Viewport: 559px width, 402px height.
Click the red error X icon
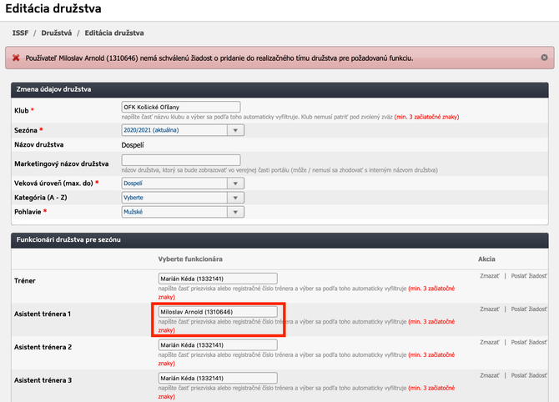pyautogui.click(x=16, y=58)
